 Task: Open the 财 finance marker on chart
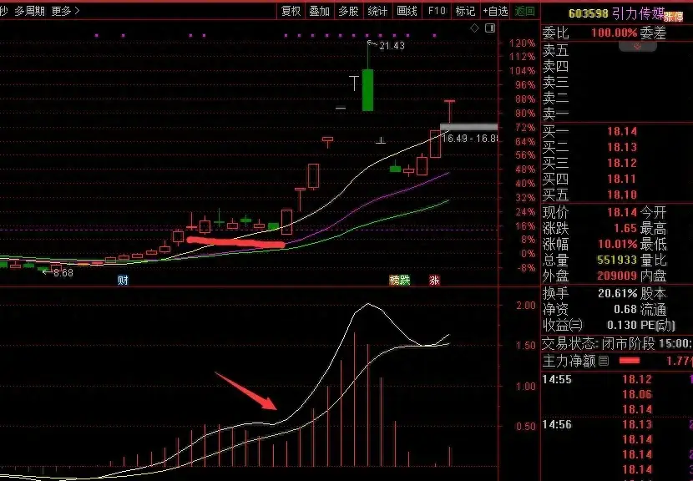[x=123, y=280]
